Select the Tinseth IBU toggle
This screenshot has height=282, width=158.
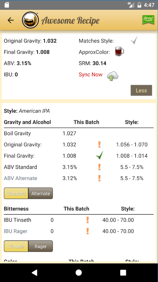click(x=16, y=246)
